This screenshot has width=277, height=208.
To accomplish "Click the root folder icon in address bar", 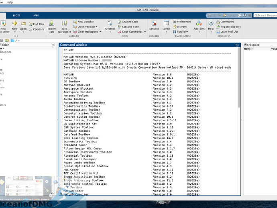I will click(x=12, y=41).
